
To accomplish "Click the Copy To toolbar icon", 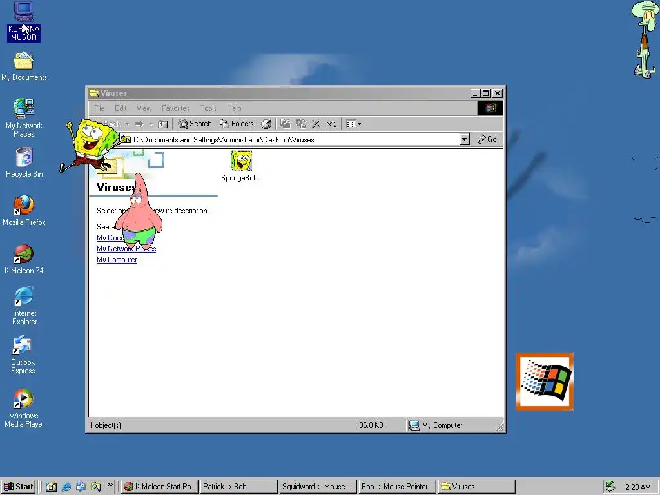I will 301,124.
